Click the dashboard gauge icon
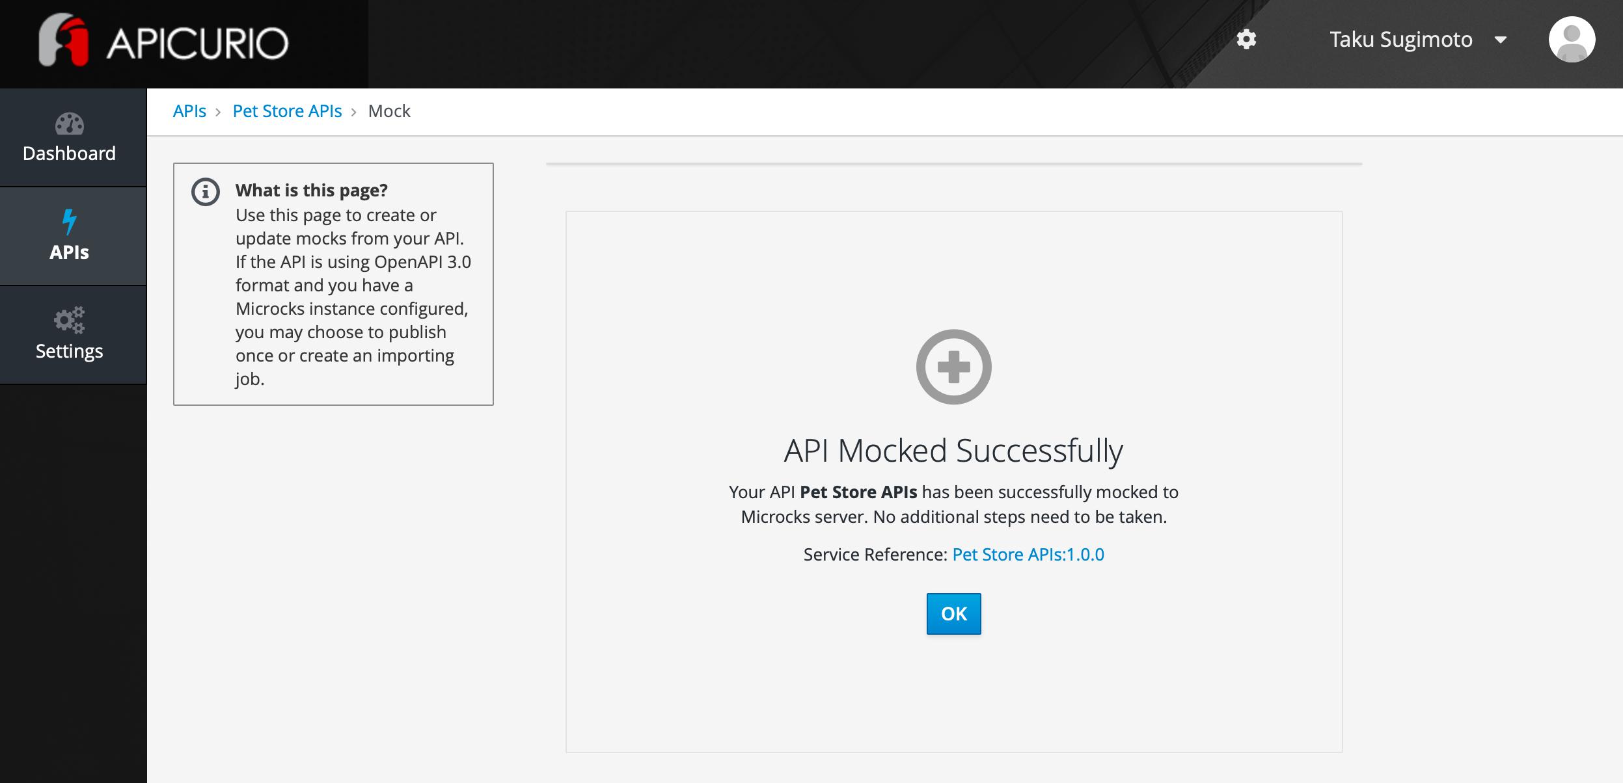The image size is (1623, 783). pos(70,124)
